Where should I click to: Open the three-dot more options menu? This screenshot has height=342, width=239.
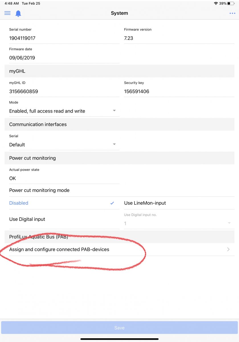pos(232,13)
